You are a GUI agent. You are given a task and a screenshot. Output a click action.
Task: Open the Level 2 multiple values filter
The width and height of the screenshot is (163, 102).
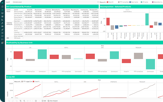pos(56,2)
